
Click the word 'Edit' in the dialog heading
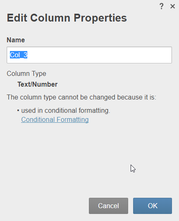click(x=17, y=18)
